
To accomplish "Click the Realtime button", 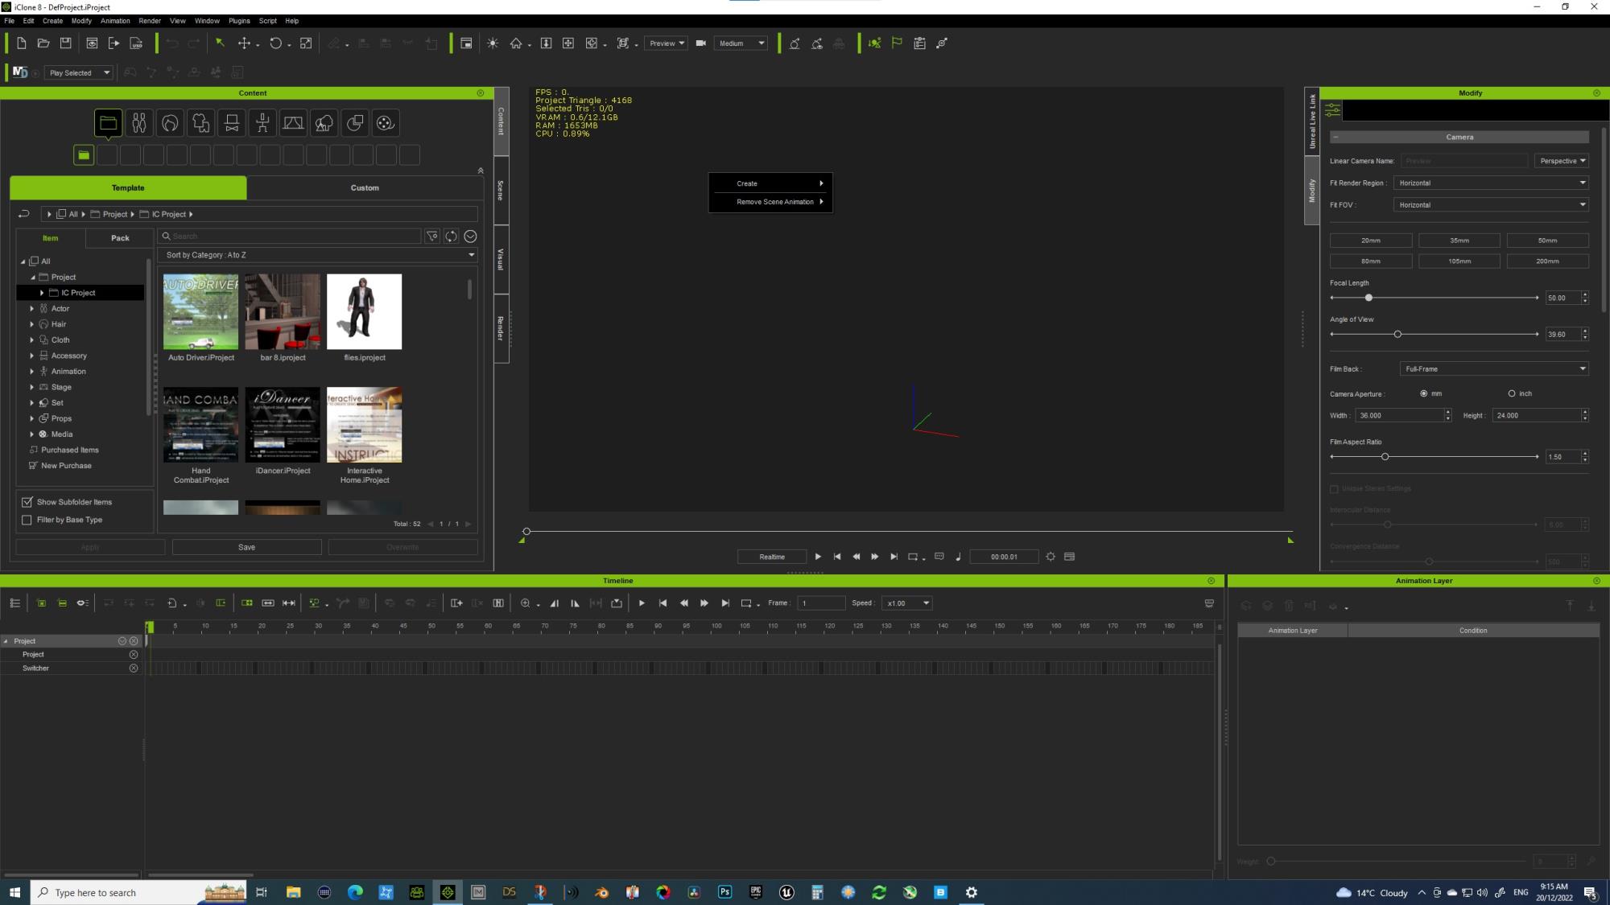I will coord(772,557).
